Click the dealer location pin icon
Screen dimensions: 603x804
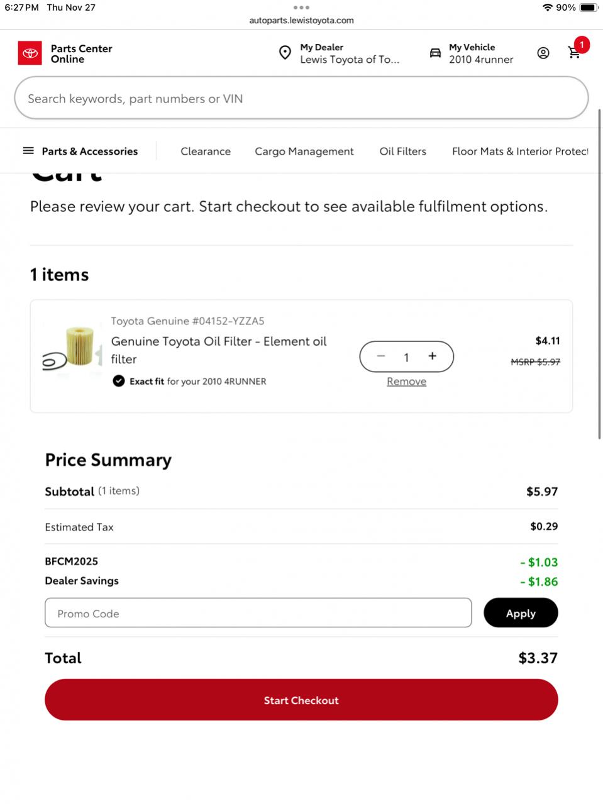tap(285, 53)
